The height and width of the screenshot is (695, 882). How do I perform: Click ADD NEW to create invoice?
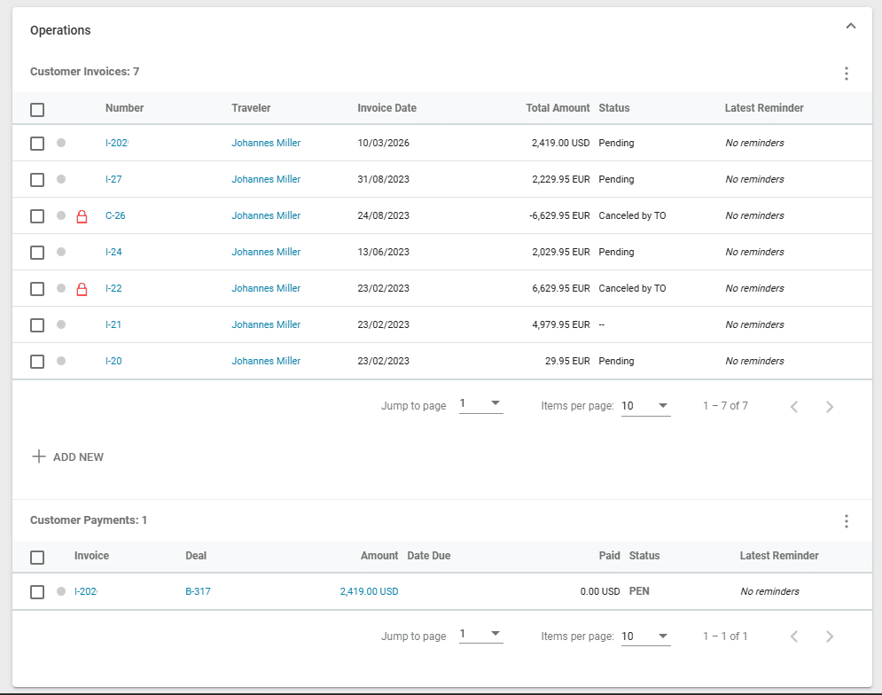coord(68,457)
